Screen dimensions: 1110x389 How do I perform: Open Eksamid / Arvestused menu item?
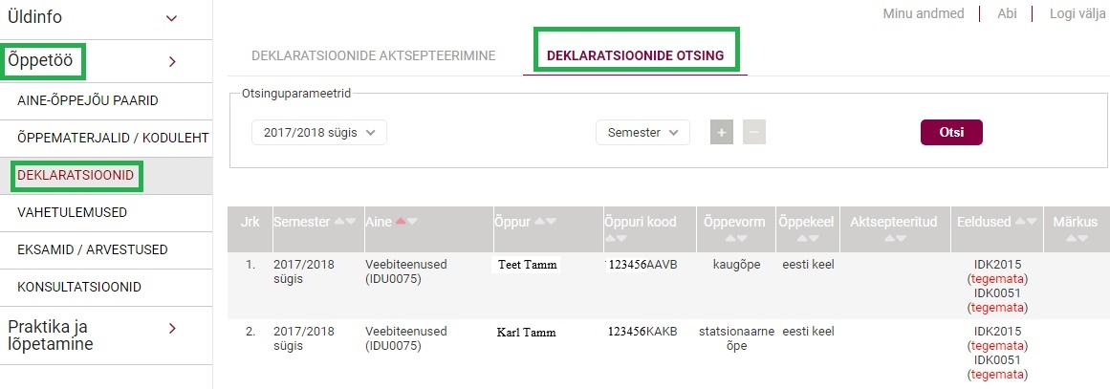pos(93,250)
